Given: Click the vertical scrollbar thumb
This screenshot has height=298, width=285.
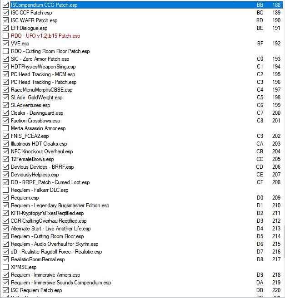Looking at the screenshot, I should (284, 241).
